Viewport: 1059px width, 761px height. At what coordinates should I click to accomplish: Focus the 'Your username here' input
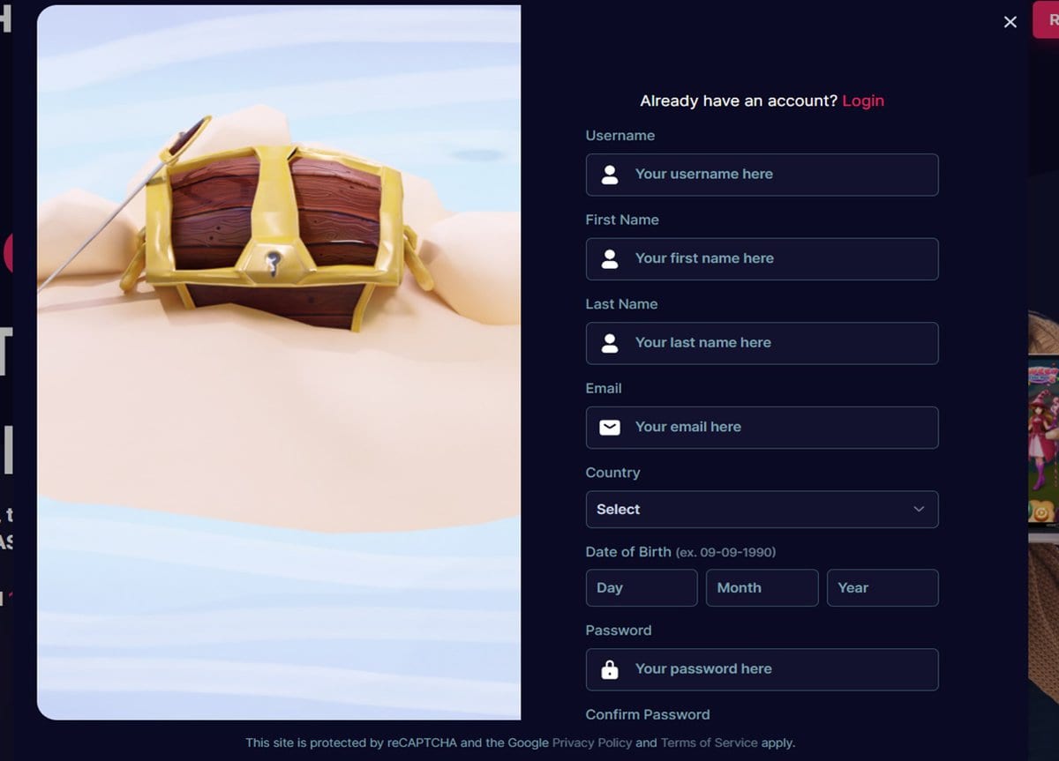point(762,175)
